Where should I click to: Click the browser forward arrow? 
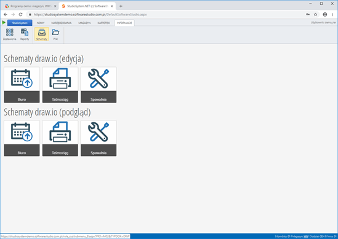coord(13,14)
